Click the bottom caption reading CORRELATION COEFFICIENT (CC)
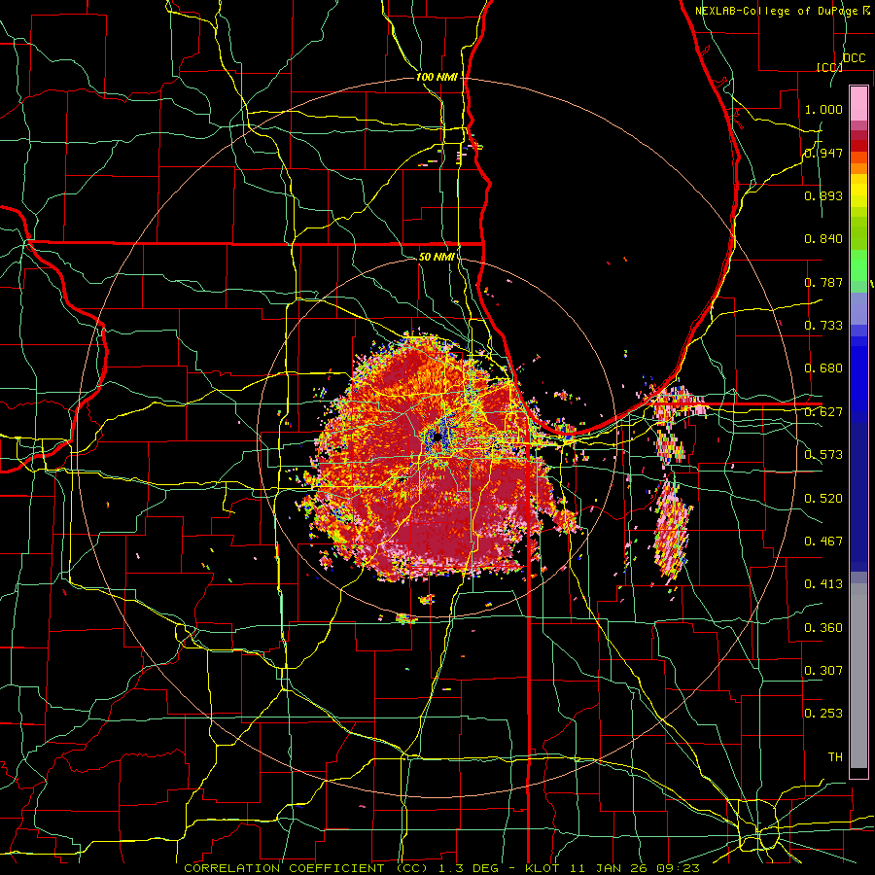Image resolution: width=875 pixels, height=875 pixels. point(305,868)
